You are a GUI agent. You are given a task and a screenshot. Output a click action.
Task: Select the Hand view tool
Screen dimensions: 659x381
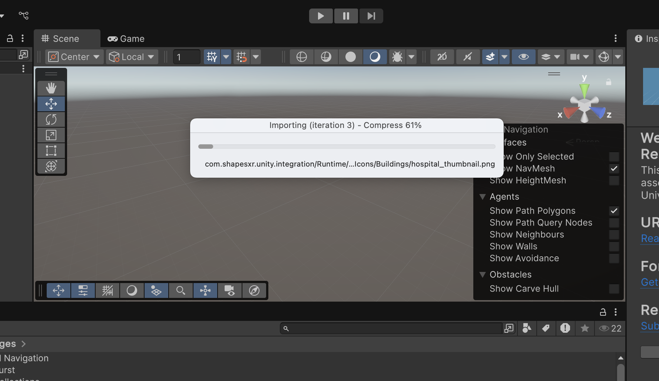tap(51, 88)
